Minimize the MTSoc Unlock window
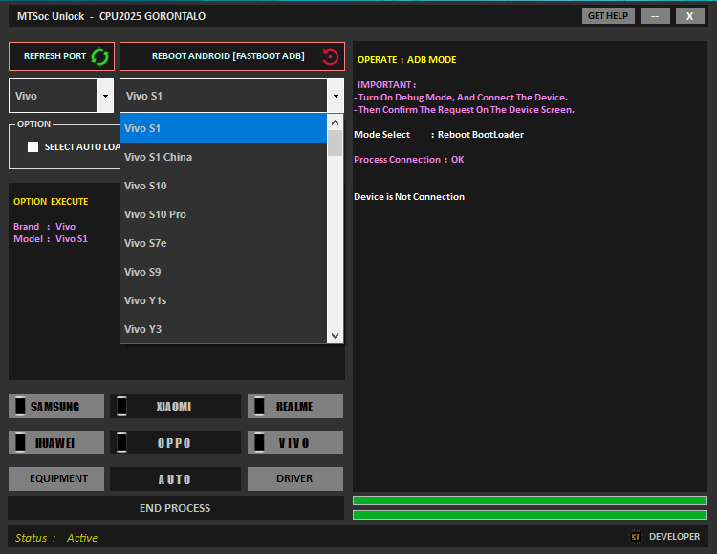 point(655,16)
